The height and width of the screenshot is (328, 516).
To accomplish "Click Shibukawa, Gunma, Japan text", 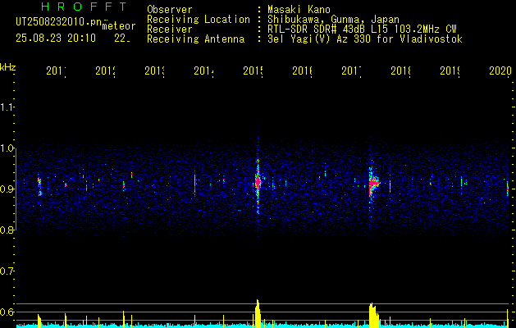I will (x=333, y=20).
